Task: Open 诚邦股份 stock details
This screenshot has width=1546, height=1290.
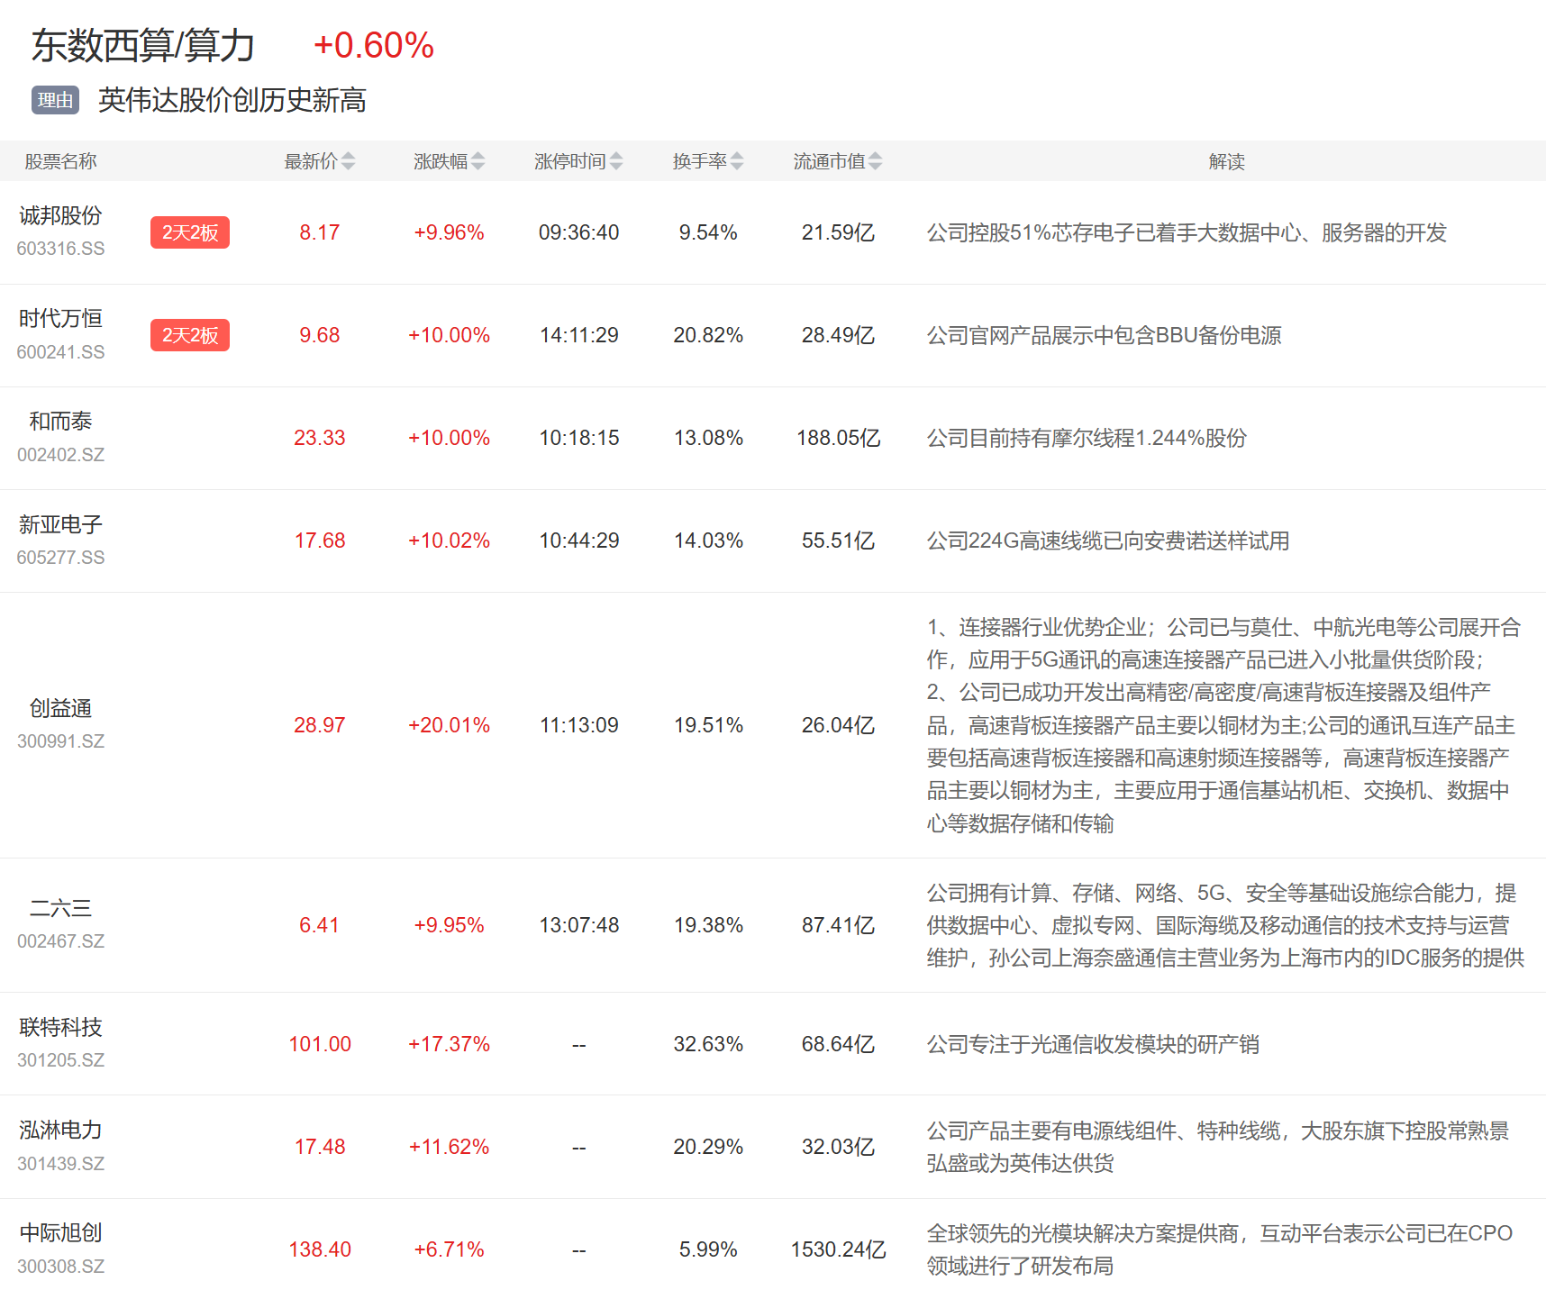Action: pos(60,216)
